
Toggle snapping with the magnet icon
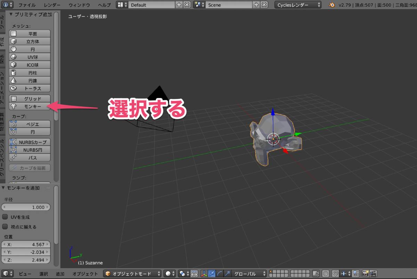coord(335,273)
